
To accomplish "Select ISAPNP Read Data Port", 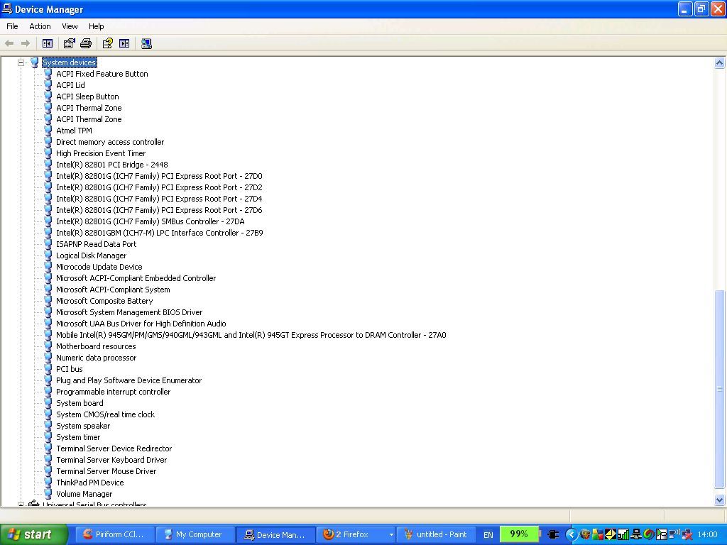I will [96, 244].
